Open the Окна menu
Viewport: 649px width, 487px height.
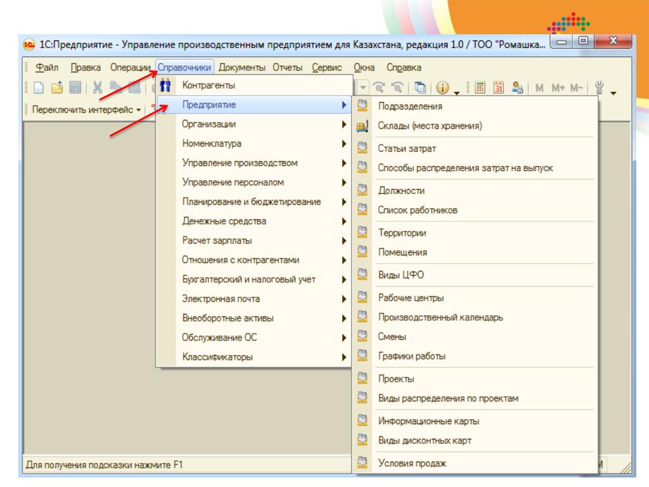coord(364,67)
